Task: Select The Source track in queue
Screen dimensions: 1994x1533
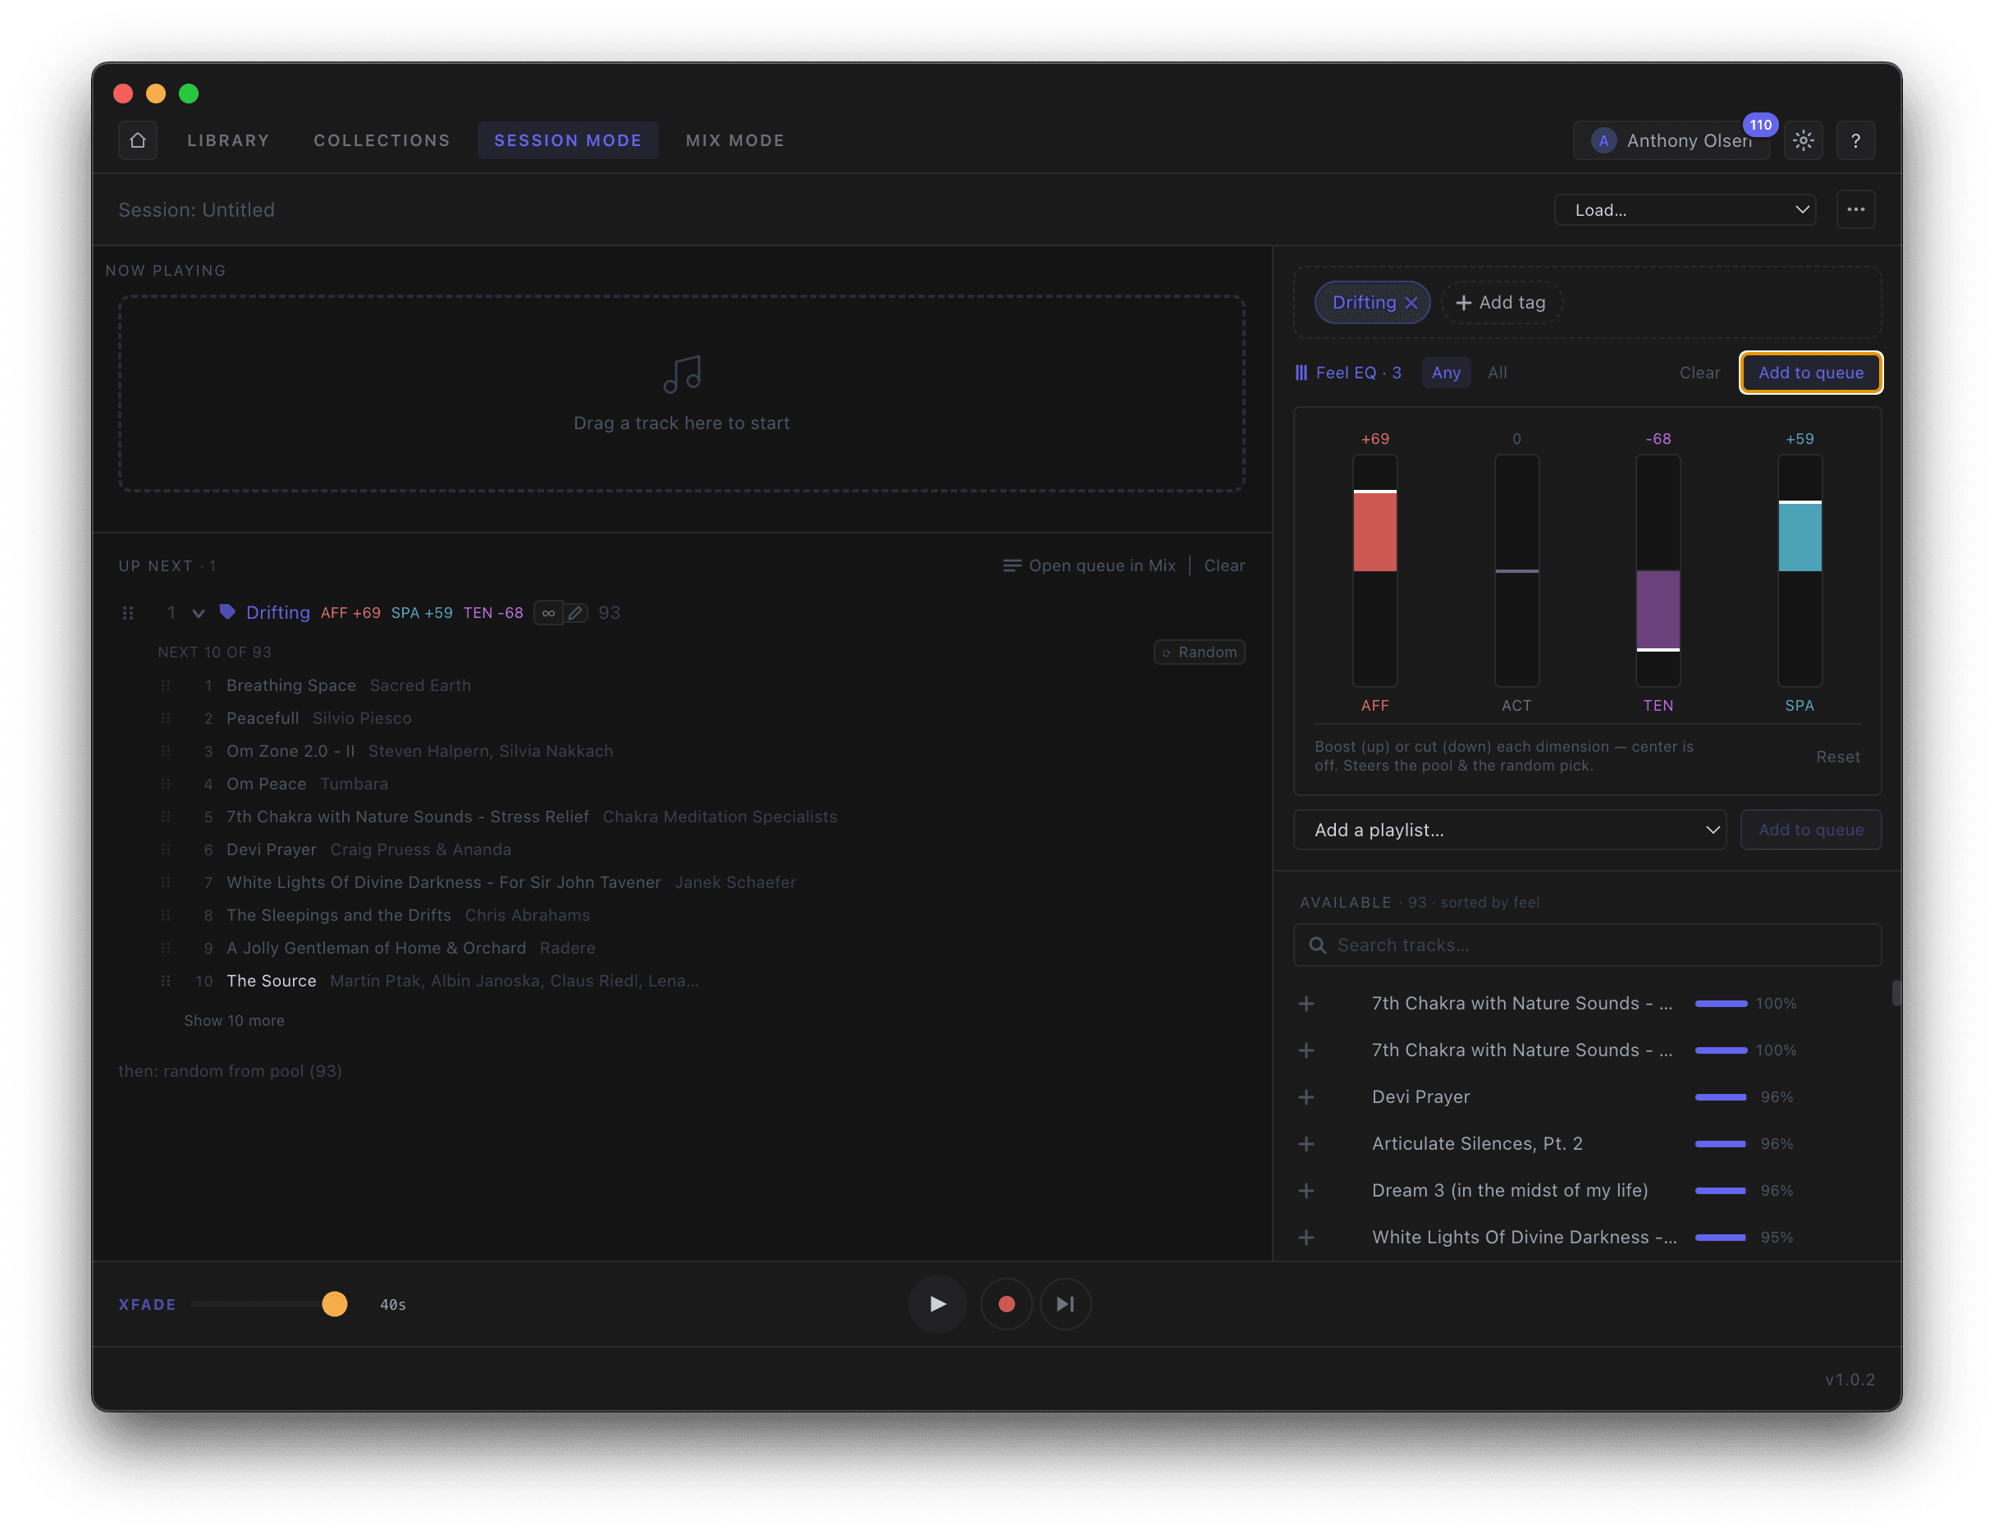Action: [x=271, y=981]
